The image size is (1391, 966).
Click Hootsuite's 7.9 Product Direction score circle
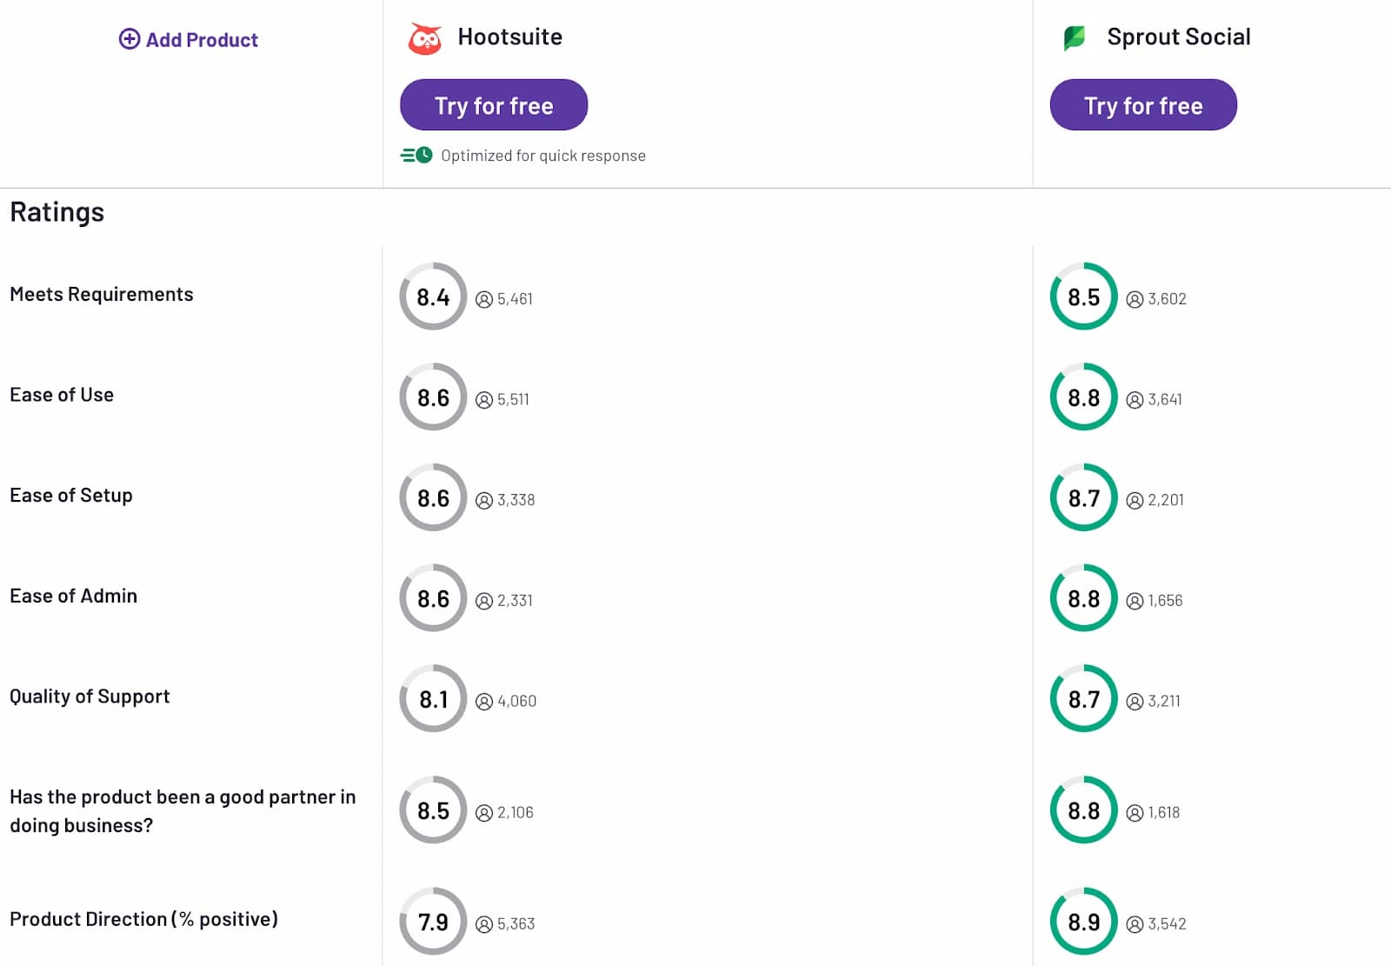pyautogui.click(x=433, y=921)
